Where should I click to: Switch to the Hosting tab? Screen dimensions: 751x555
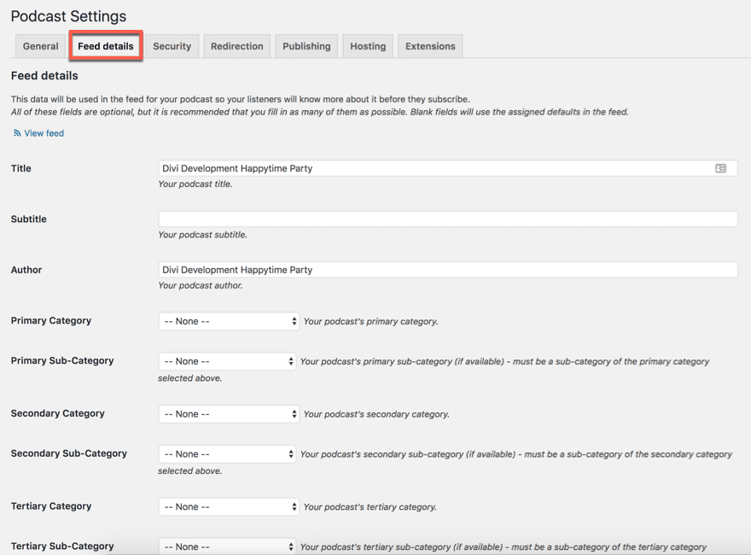367,45
